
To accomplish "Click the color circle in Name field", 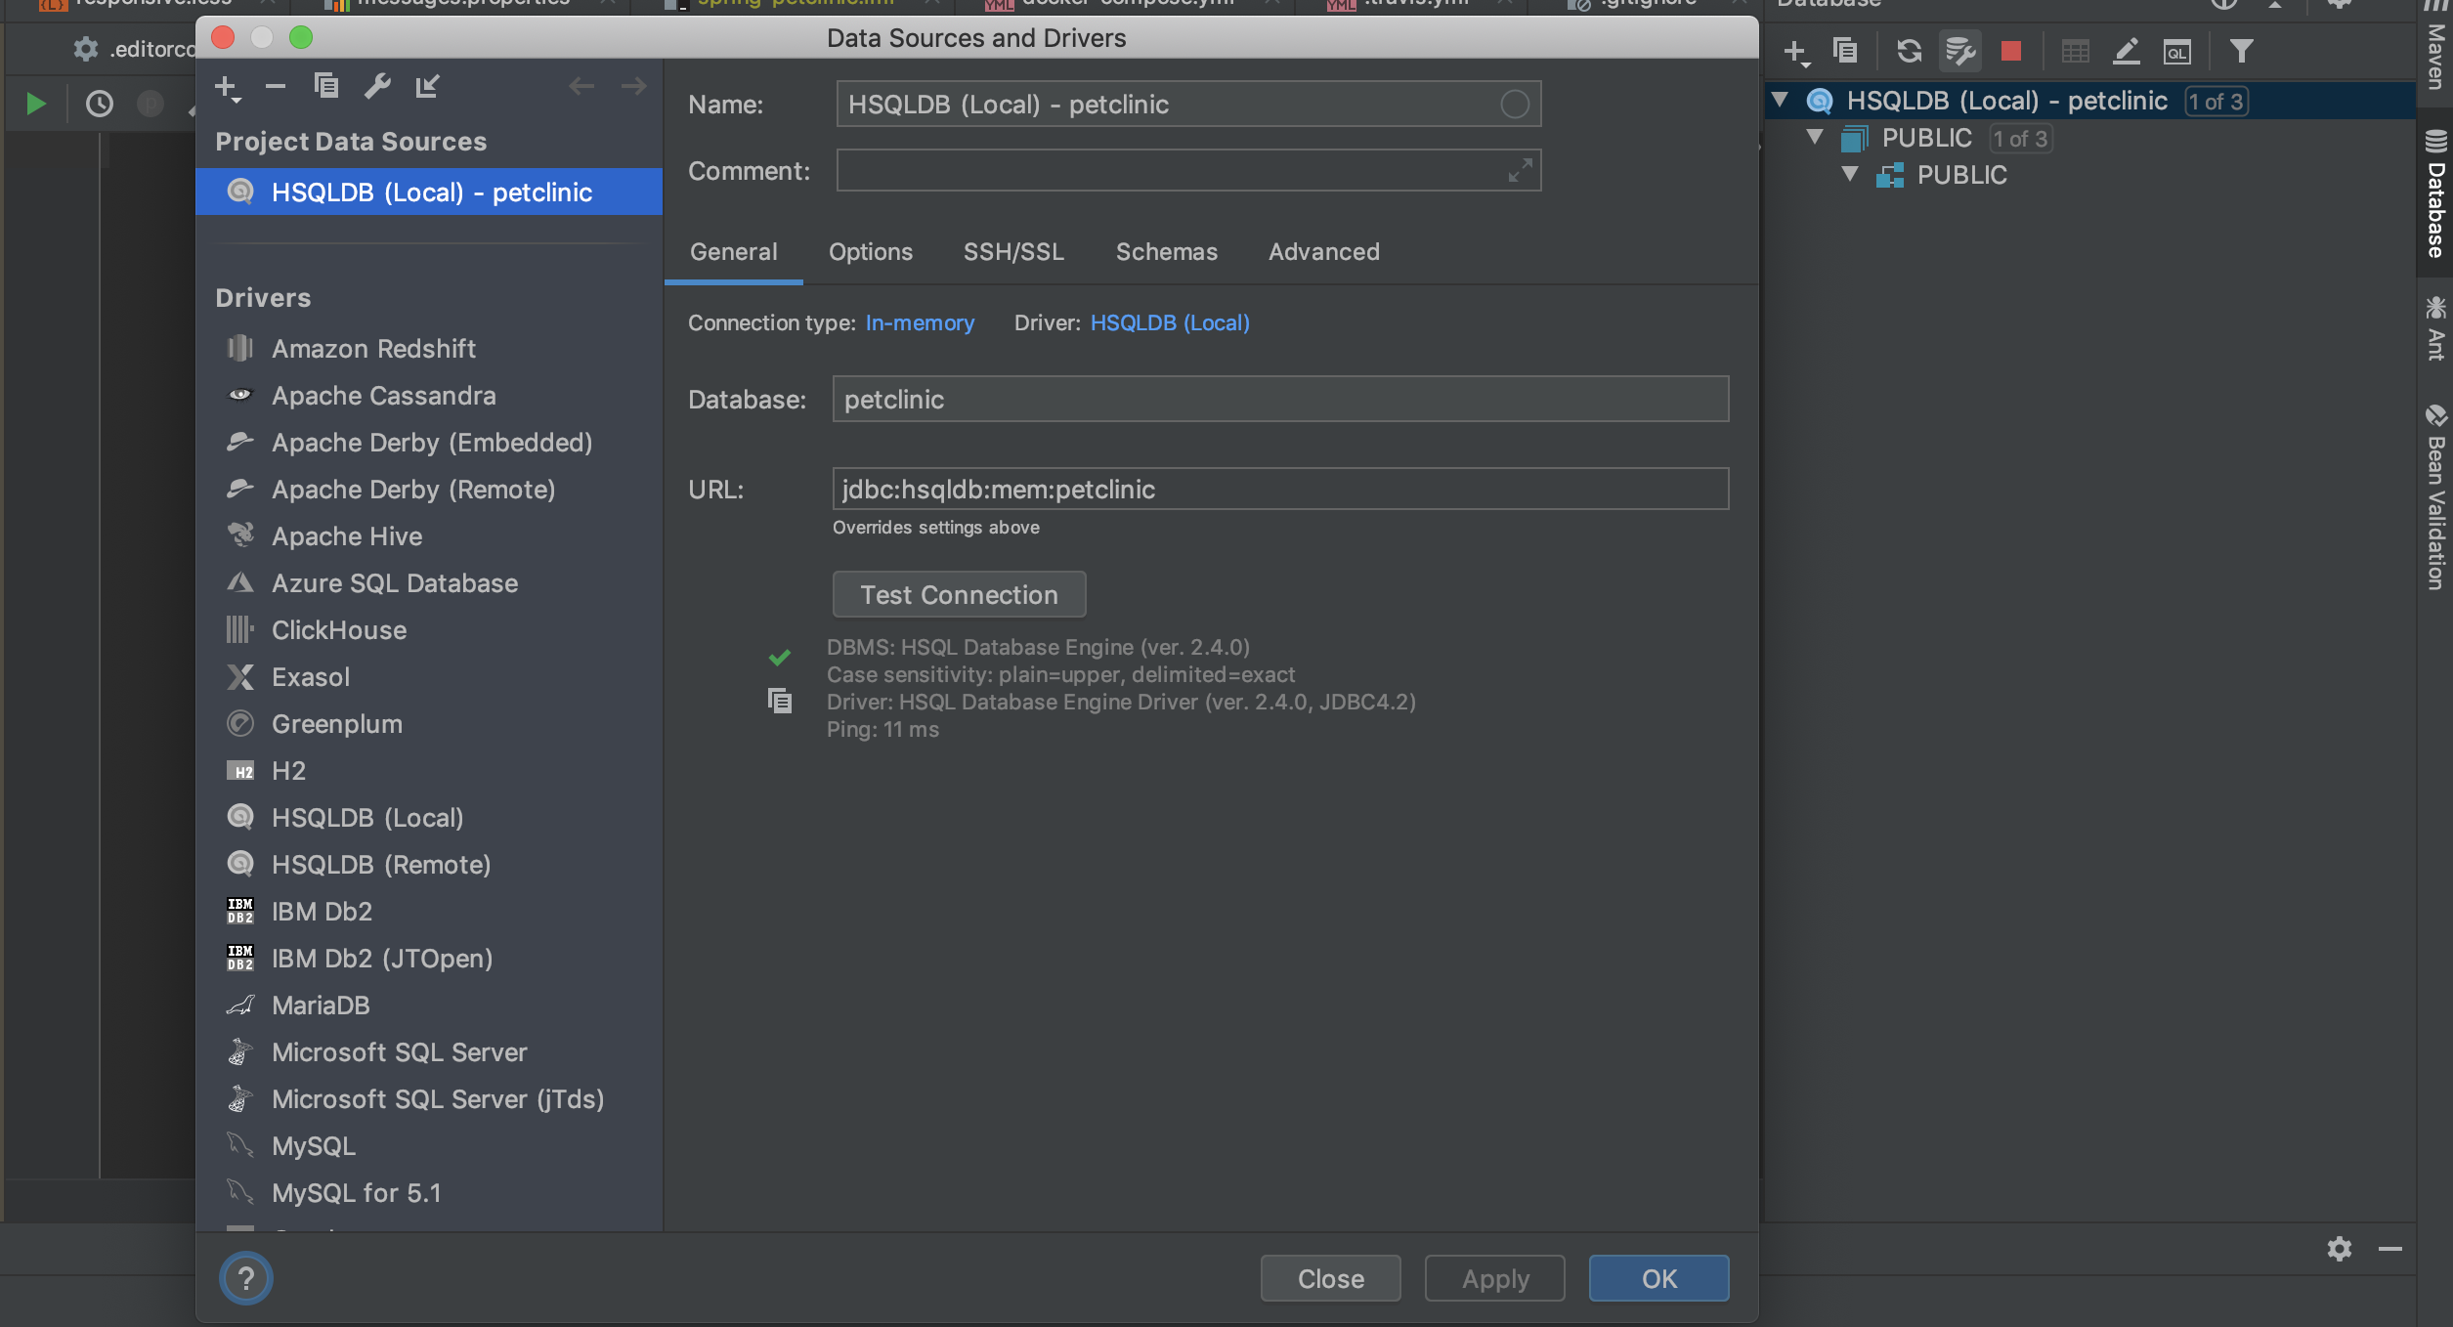I will [1514, 105].
